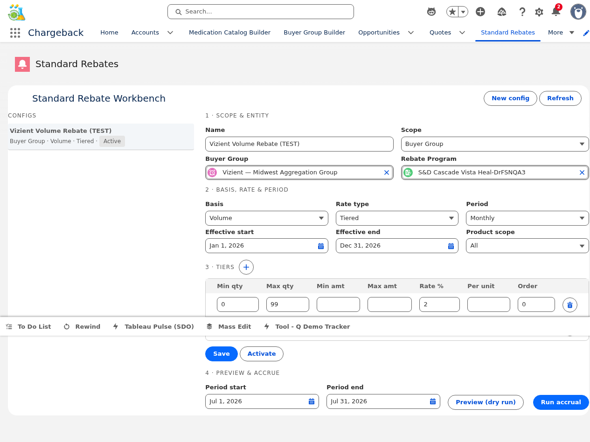Go to the Opportunities tab

click(x=379, y=33)
